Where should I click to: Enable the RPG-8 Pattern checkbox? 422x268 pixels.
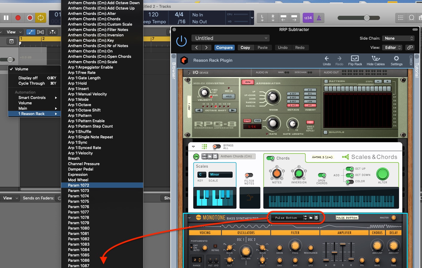(326, 81)
